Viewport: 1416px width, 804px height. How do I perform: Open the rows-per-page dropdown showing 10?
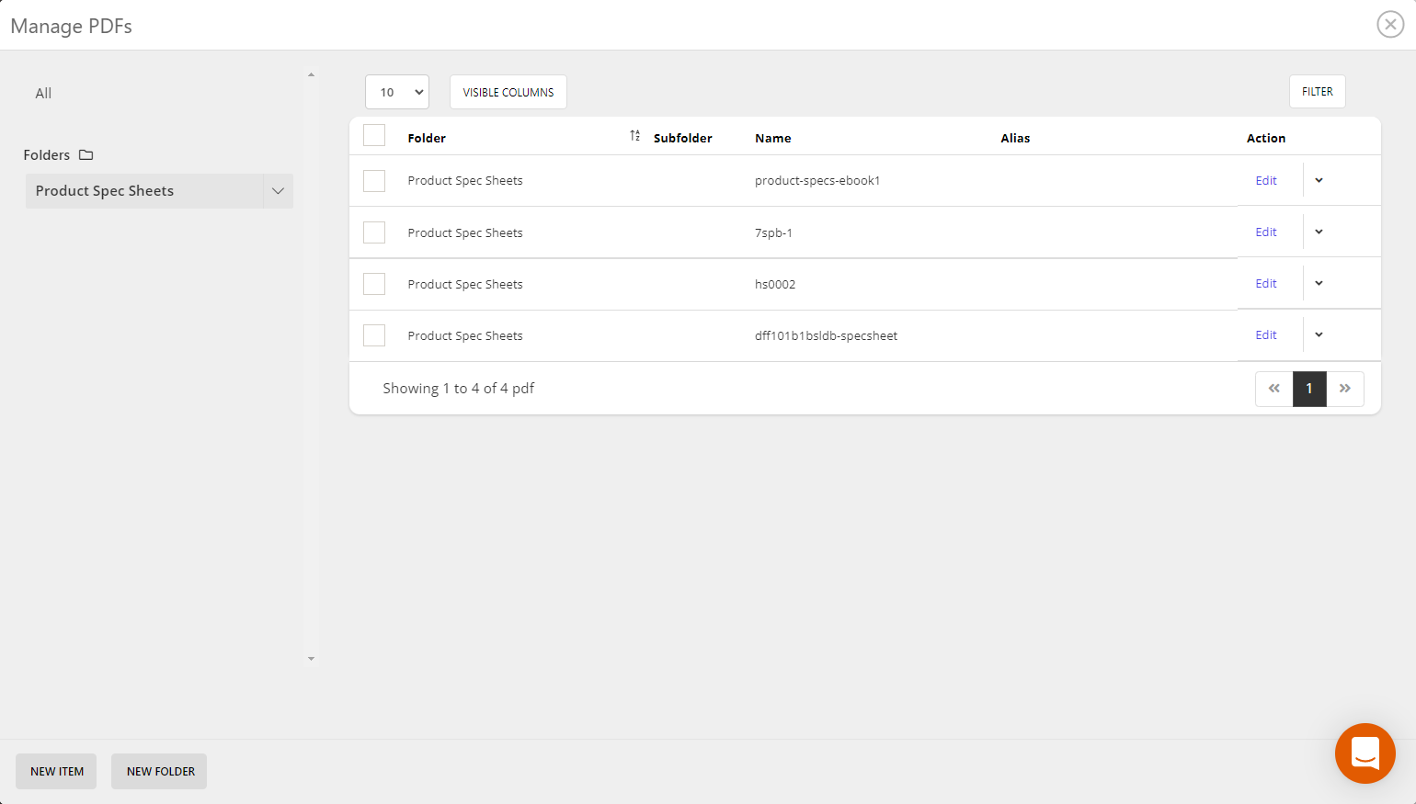(x=397, y=92)
